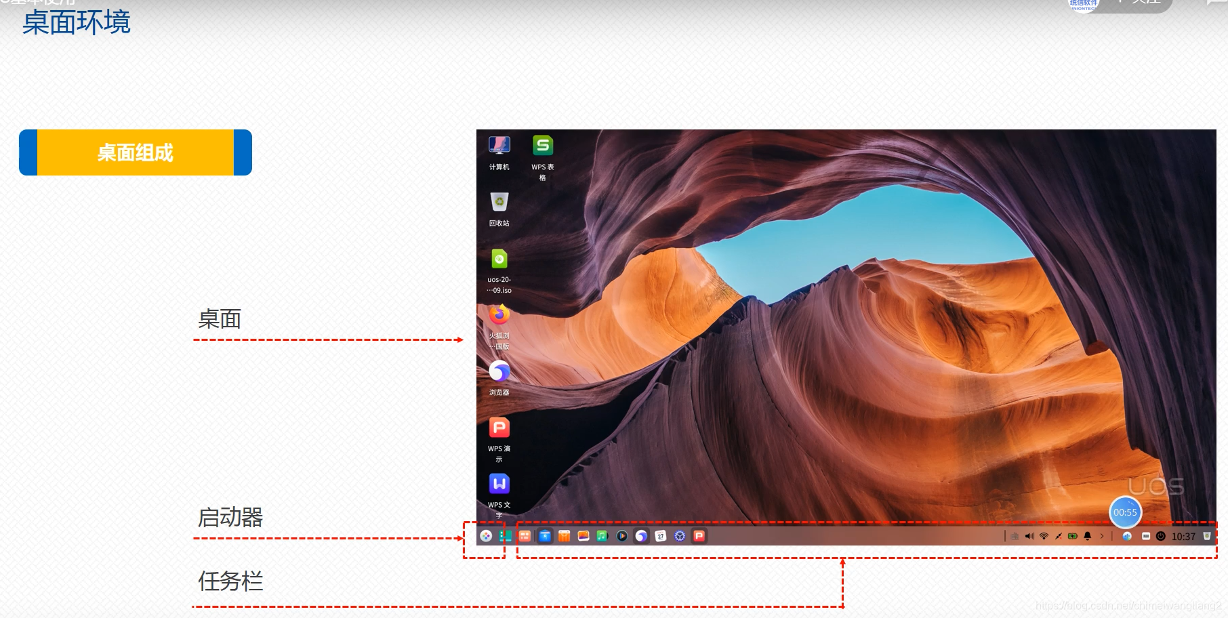Open the WPS 表格 desktop shortcut
Screen dimensions: 1228x618
[x=543, y=146]
